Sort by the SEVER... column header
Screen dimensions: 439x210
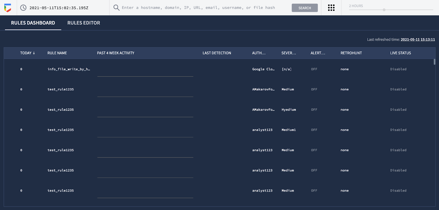289,53
